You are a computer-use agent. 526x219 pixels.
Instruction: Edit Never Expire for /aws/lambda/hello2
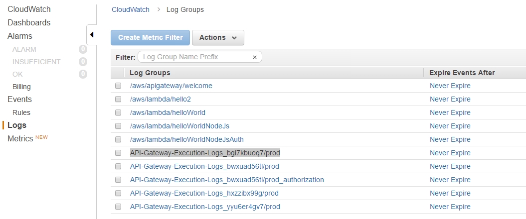[x=450, y=99]
